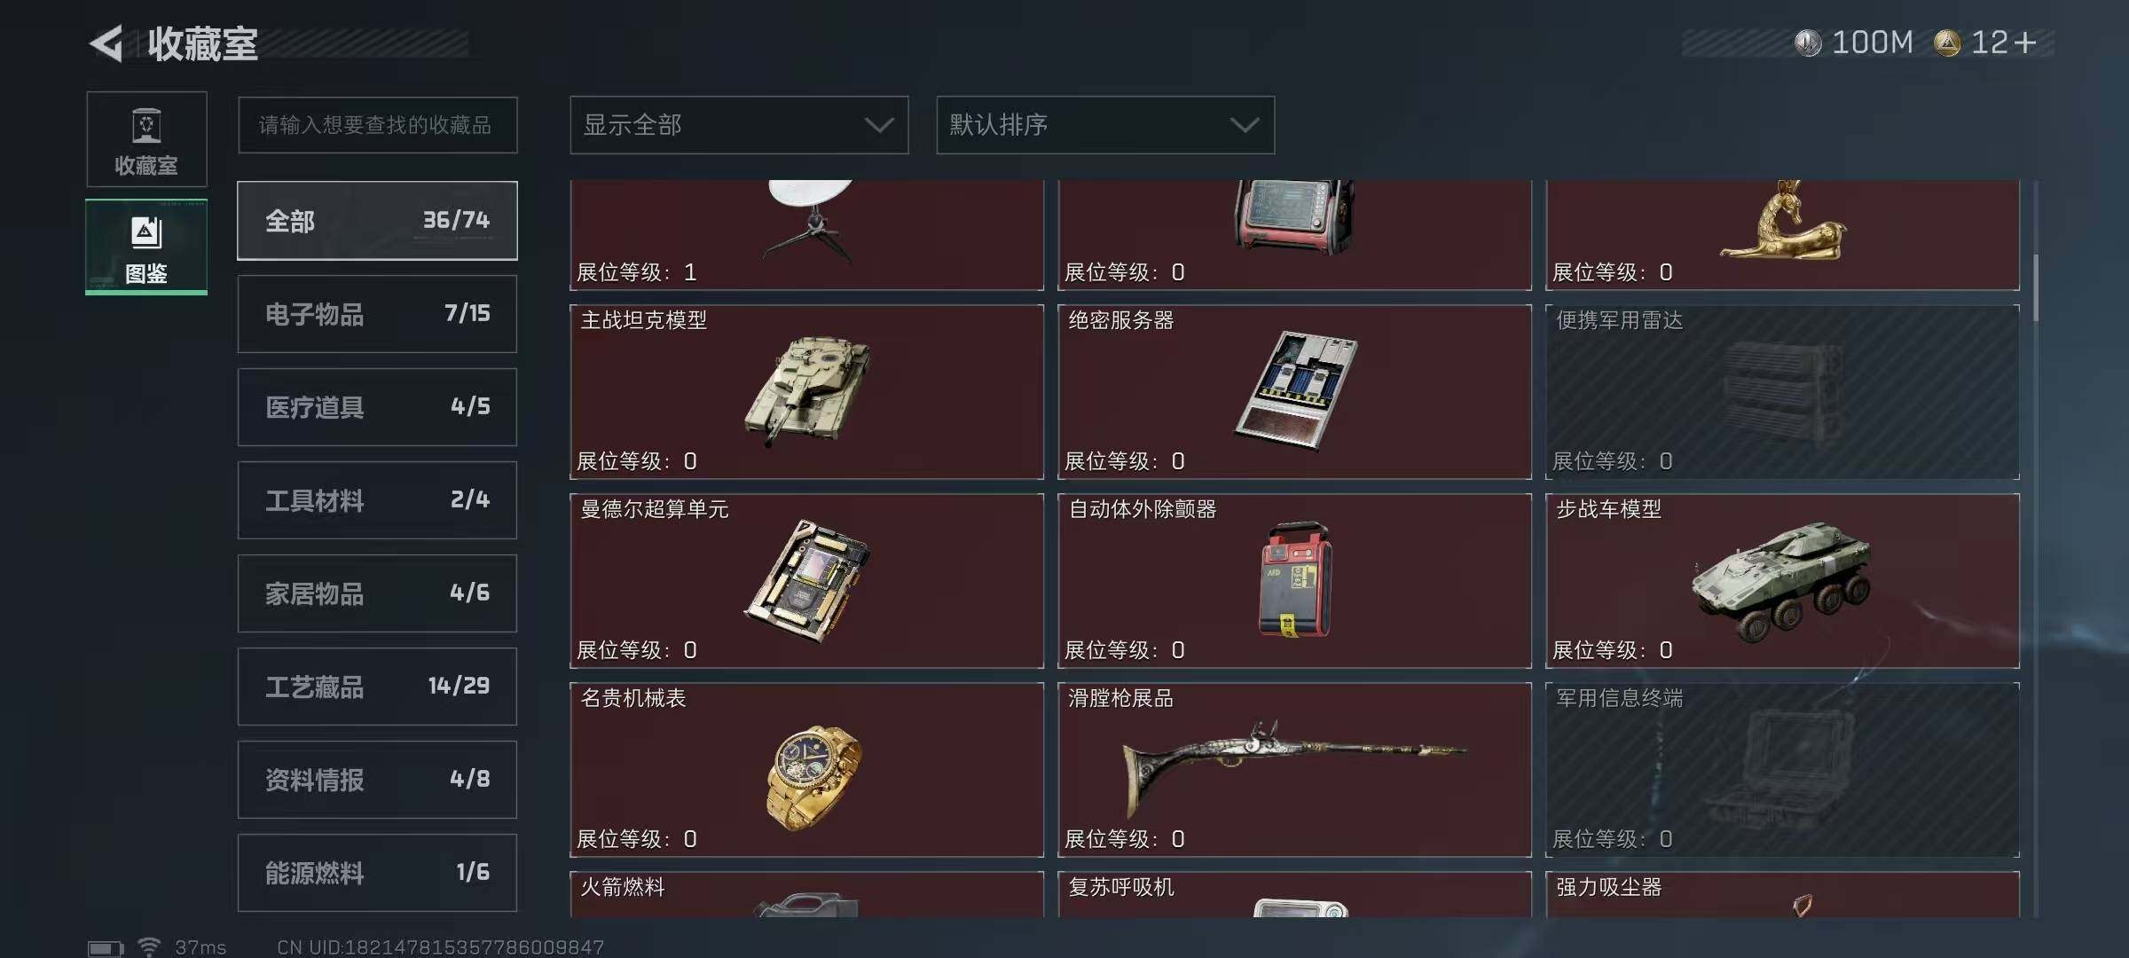2129x958 pixels.
Task: Click the 100M silver currency icon
Action: point(1807,43)
